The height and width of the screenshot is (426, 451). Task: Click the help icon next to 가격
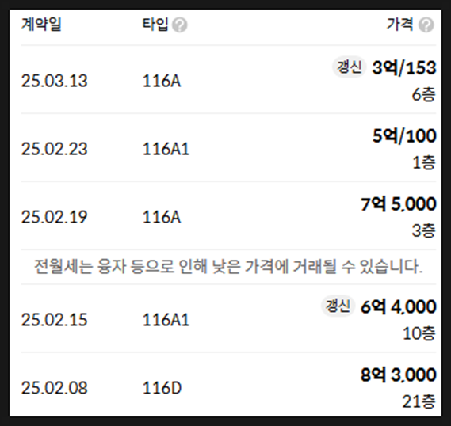click(426, 25)
